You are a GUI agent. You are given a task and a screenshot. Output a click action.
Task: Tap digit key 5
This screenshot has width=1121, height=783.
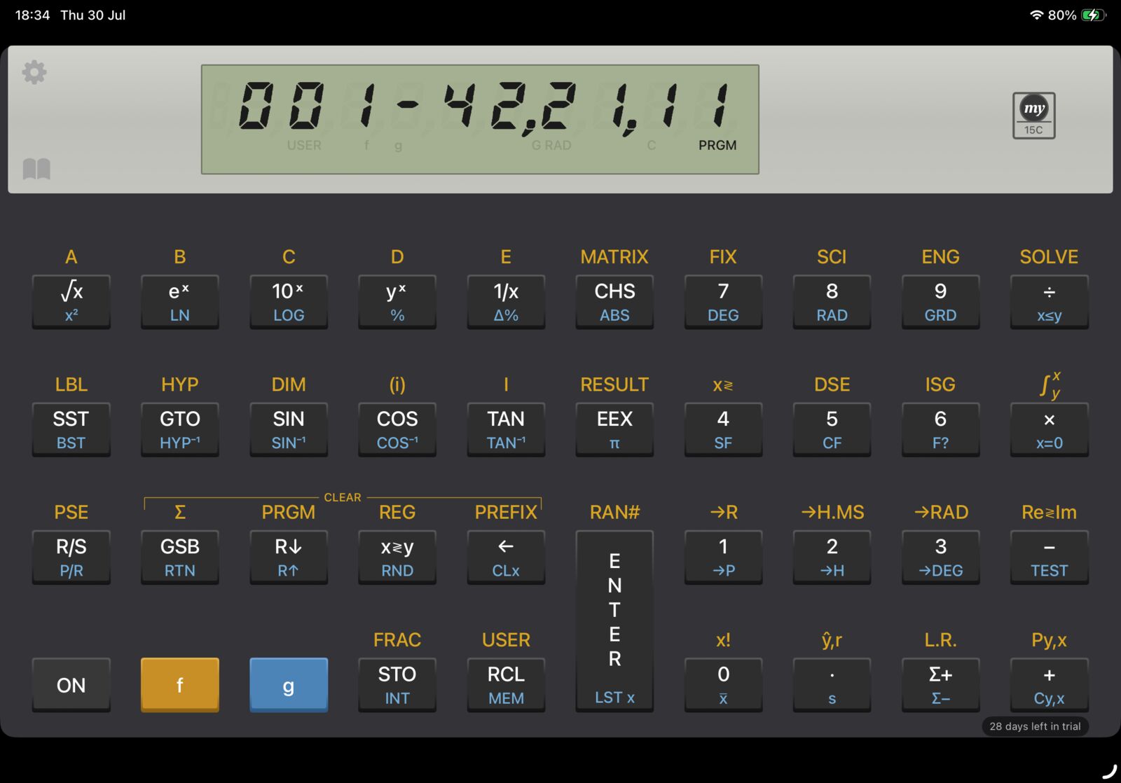tap(832, 429)
